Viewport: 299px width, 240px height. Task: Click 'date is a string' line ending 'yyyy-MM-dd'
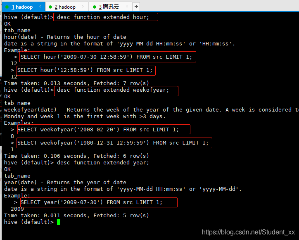point(123,189)
